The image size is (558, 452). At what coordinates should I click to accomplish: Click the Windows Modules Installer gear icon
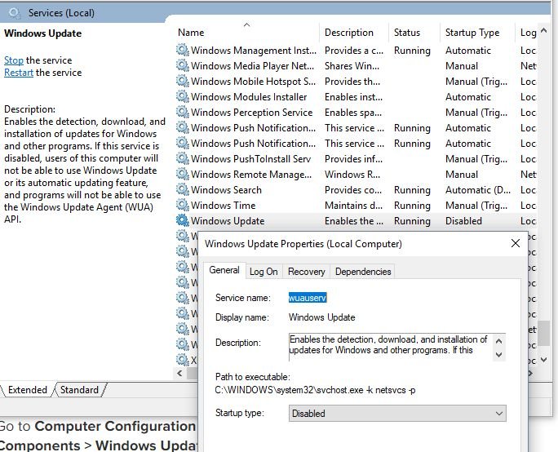(x=183, y=97)
